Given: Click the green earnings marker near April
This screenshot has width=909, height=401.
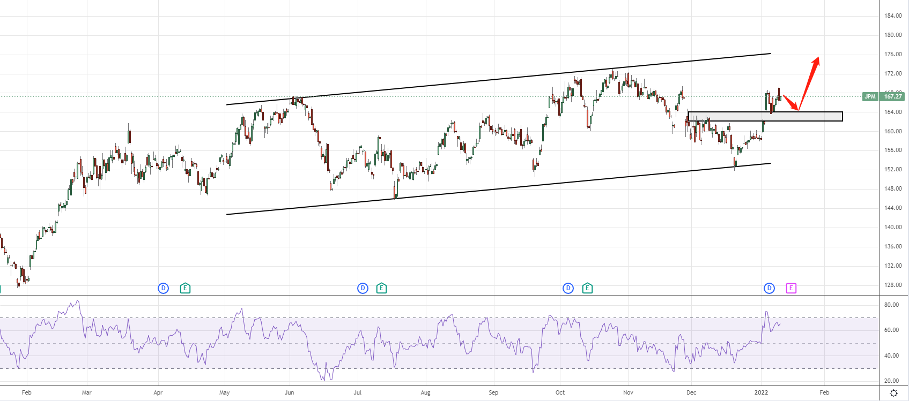Looking at the screenshot, I should click(185, 289).
